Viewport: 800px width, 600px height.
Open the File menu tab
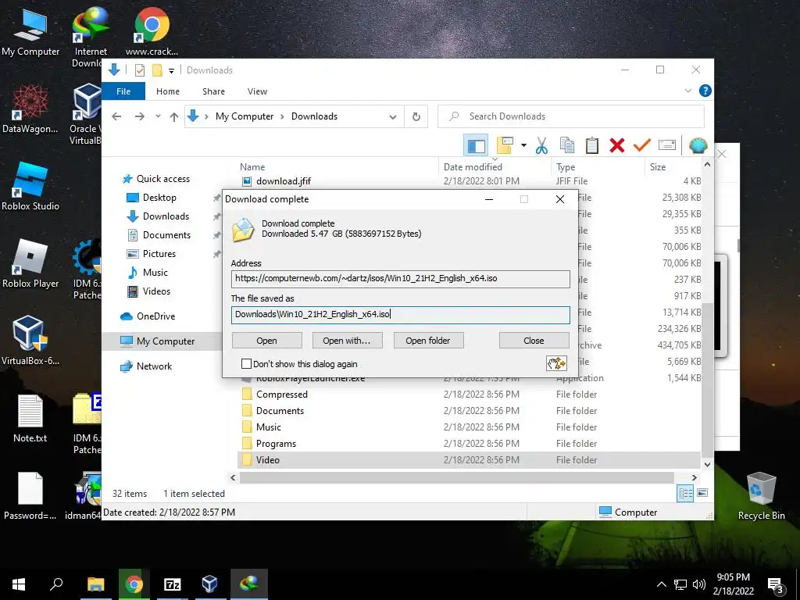click(123, 91)
